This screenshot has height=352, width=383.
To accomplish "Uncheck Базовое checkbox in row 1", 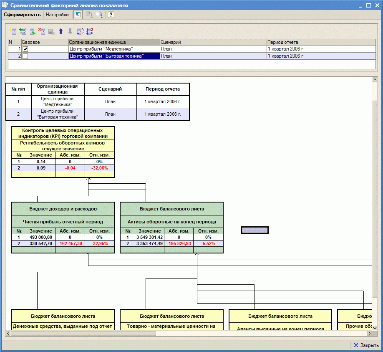I will point(25,49).
